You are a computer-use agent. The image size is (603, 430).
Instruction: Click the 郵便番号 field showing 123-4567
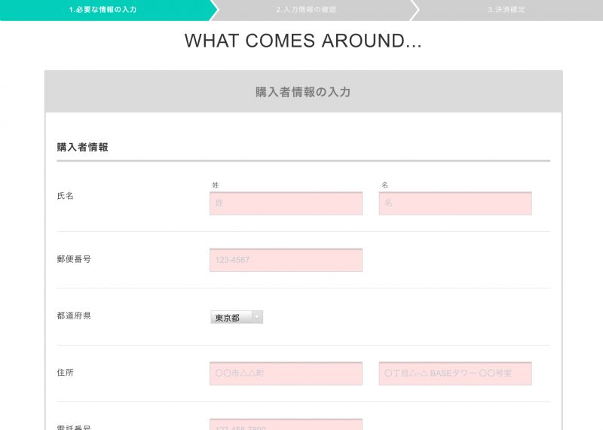coord(286,260)
